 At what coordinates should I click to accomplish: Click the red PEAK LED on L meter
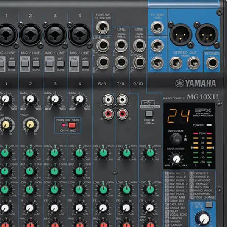pos(196,133)
